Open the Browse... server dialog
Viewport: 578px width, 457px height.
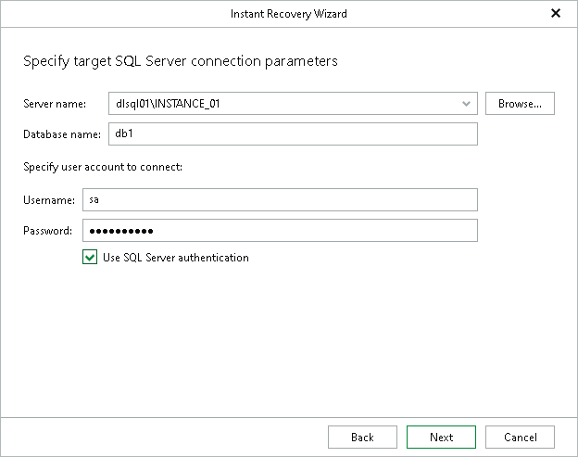point(520,103)
